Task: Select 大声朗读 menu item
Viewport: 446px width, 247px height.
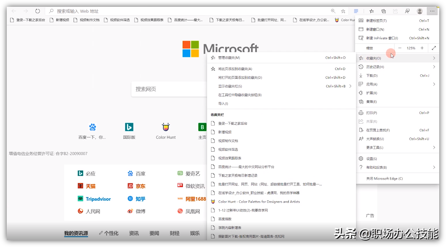Action: point(397,139)
